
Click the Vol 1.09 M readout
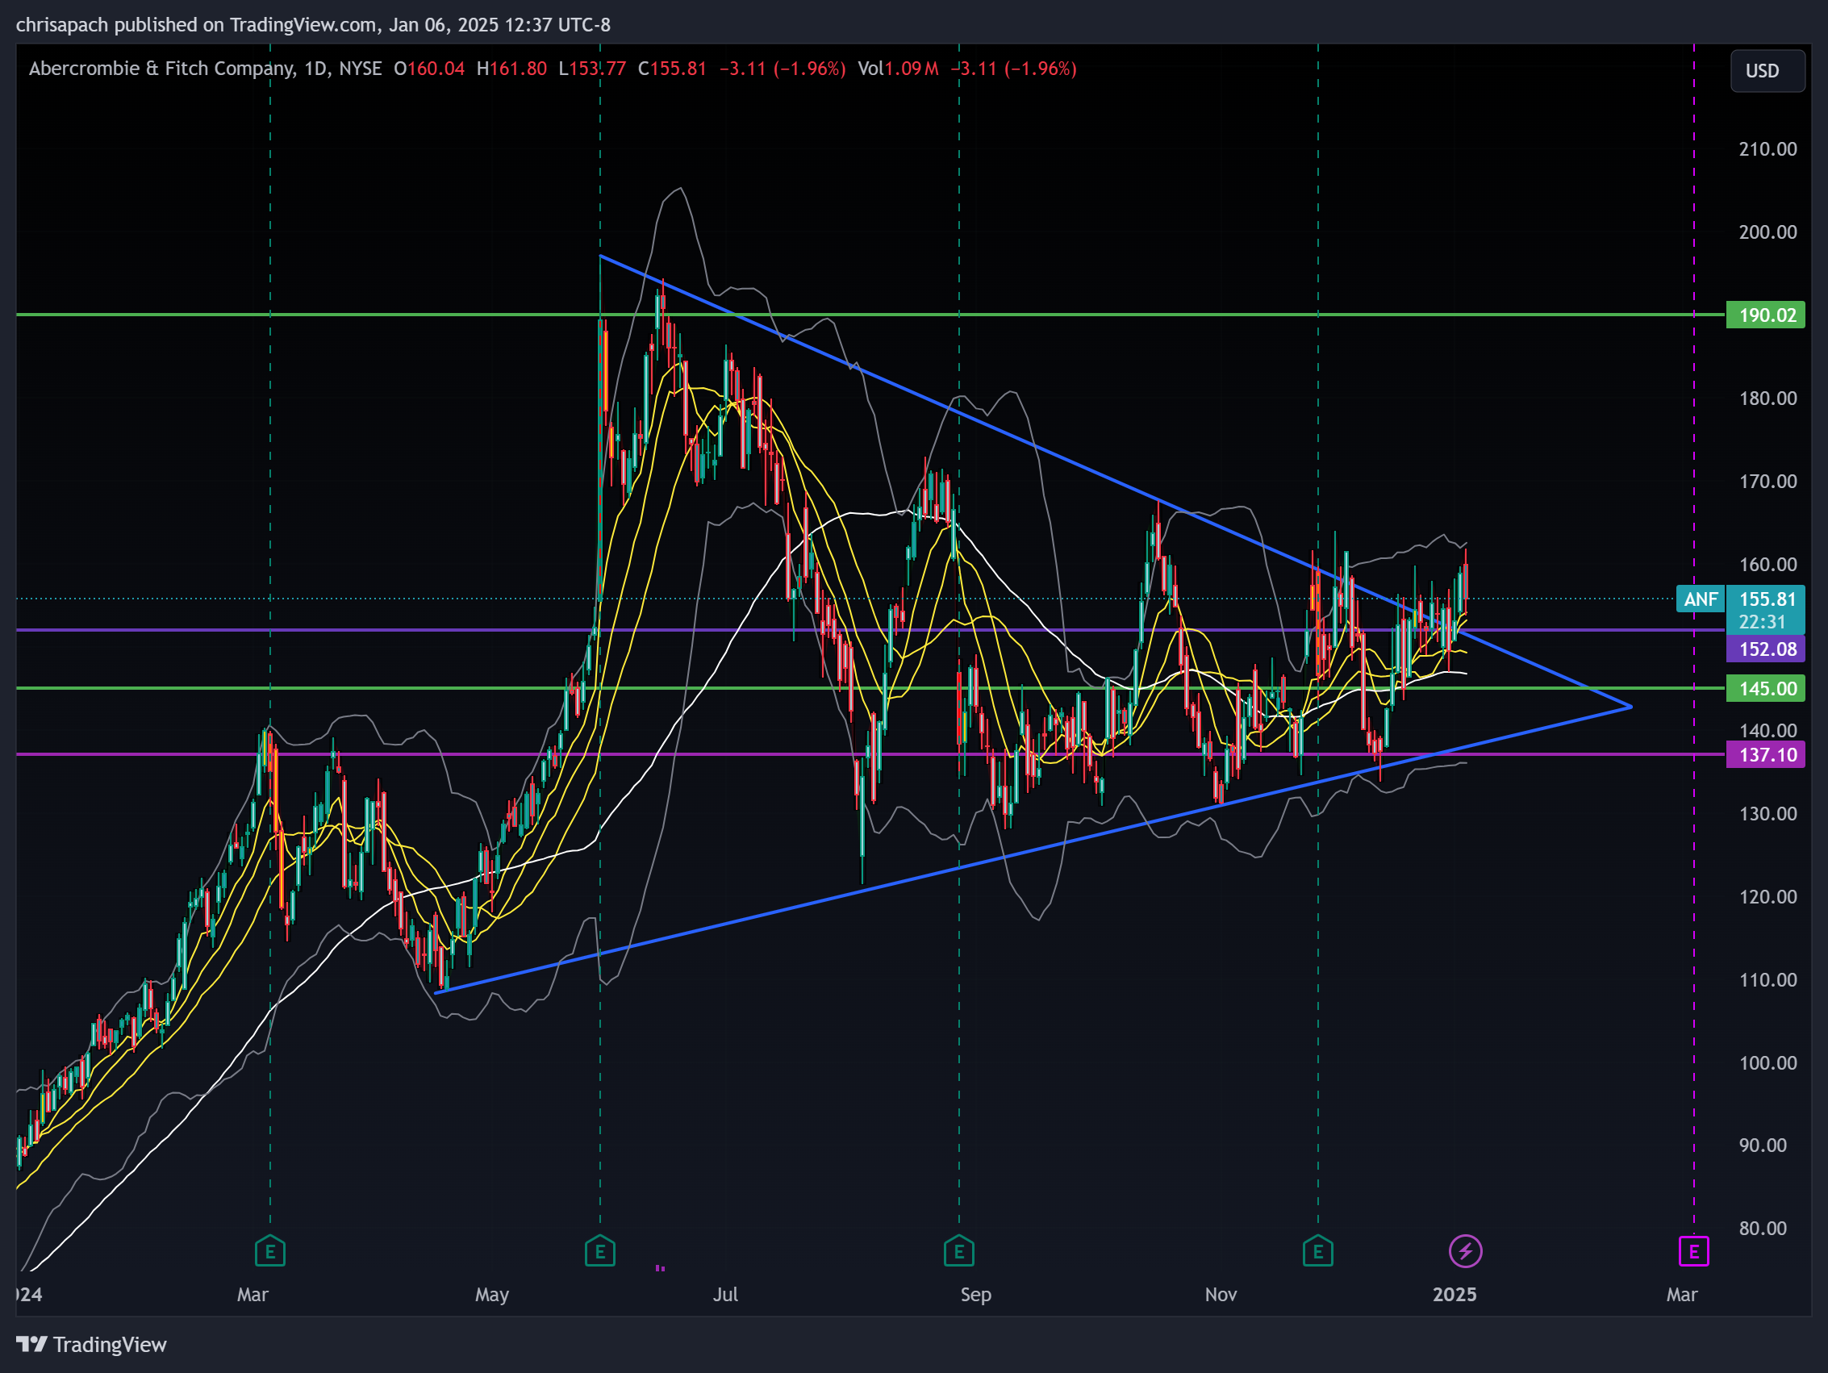898,69
